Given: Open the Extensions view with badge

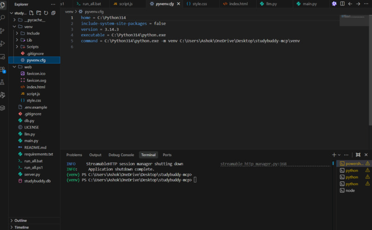Looking at the screenshot, I should (3, 70).
